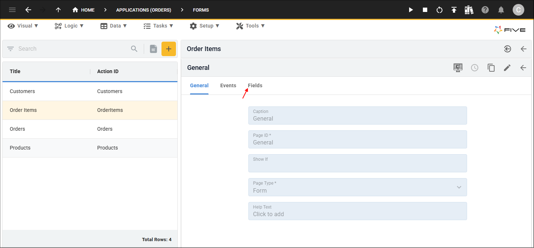Click the form preview monitor icon
This screenshot has height=248, width=534.
point(458,68)
